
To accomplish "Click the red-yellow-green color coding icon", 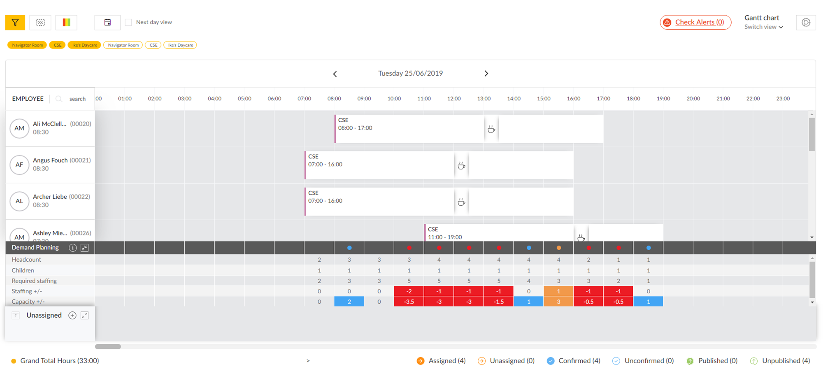I will click(66, 23).
